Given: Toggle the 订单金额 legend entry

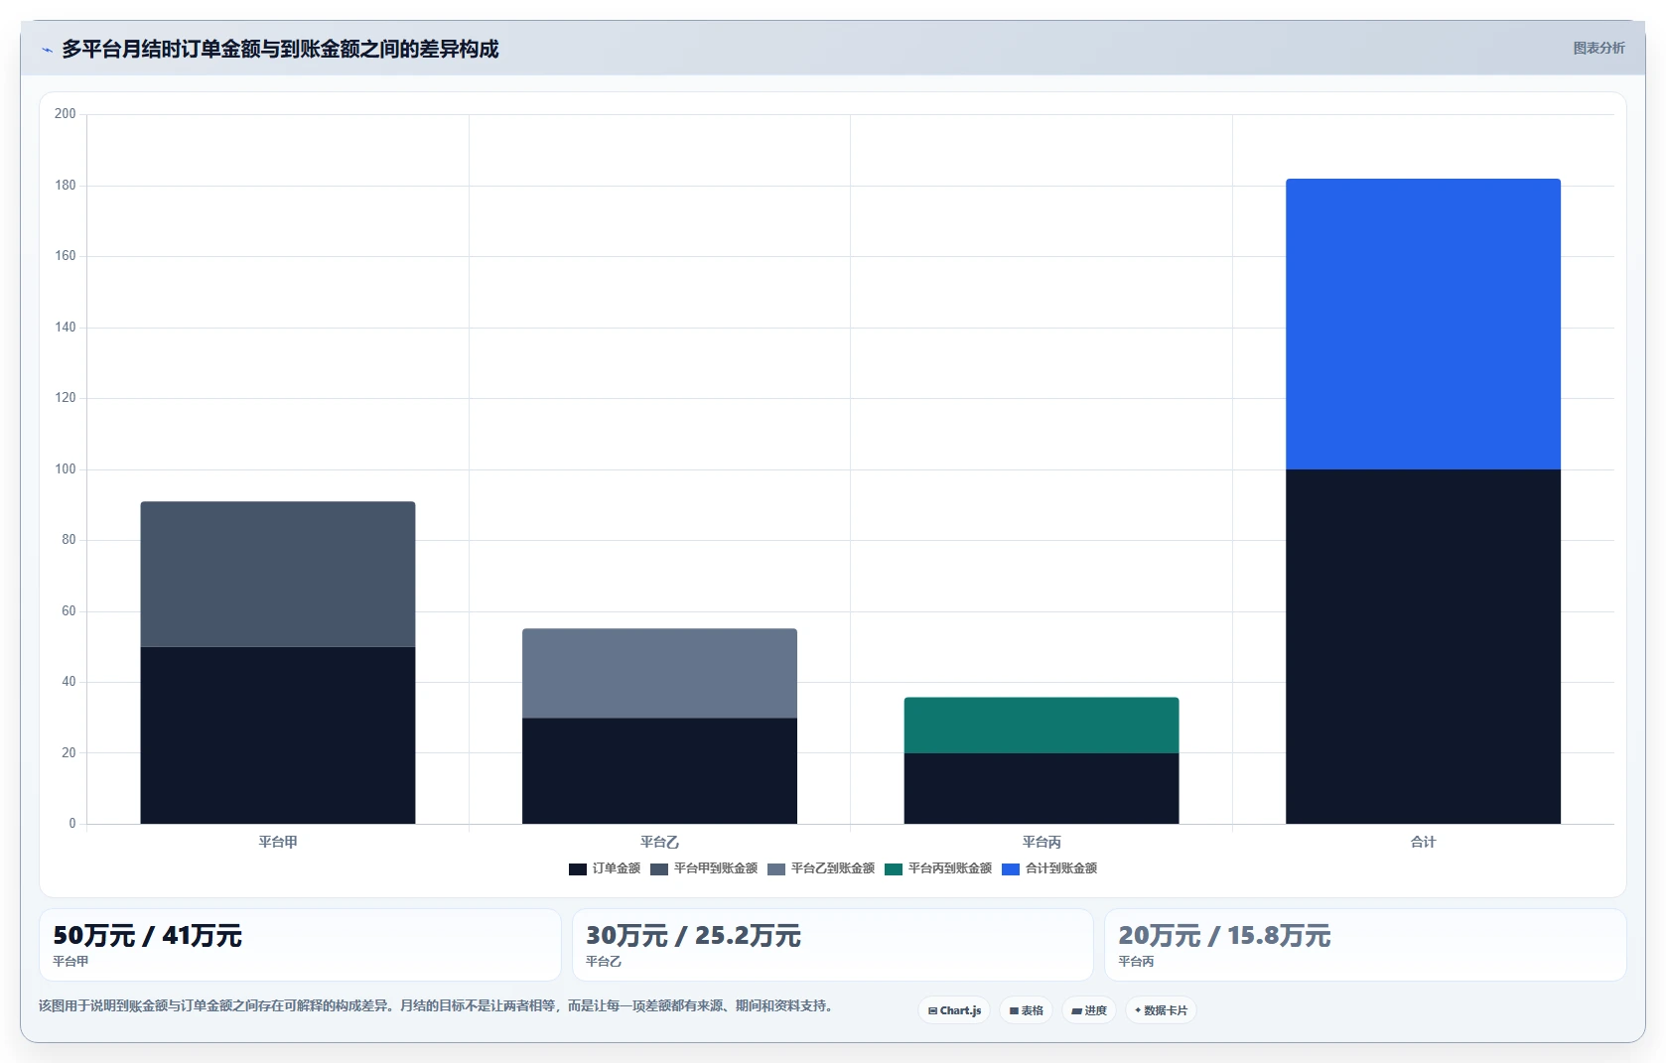Looking at the screenshot, I should pyautogui.click(x=605, y=868).
